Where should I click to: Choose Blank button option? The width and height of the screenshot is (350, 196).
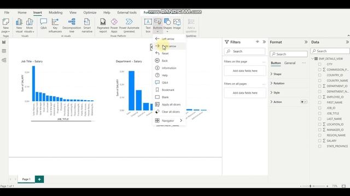[169, 97]
